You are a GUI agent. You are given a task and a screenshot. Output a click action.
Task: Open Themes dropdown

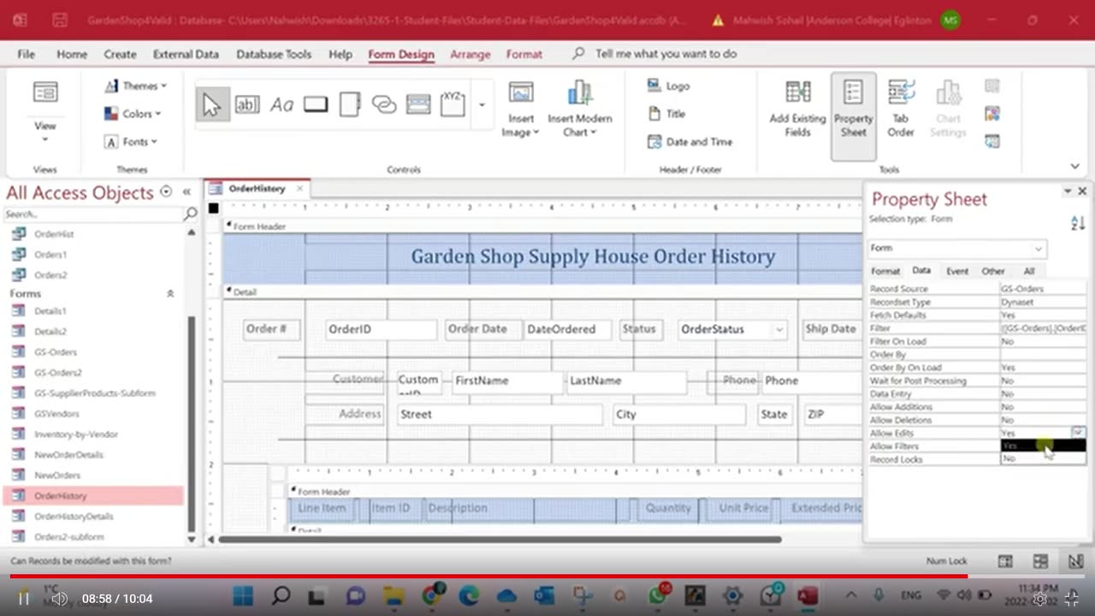click(135, 86)
